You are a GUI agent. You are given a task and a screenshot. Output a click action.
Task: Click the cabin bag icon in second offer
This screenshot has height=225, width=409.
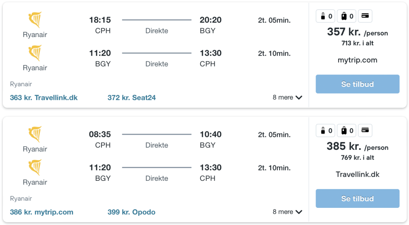click(x=326, y=131)
